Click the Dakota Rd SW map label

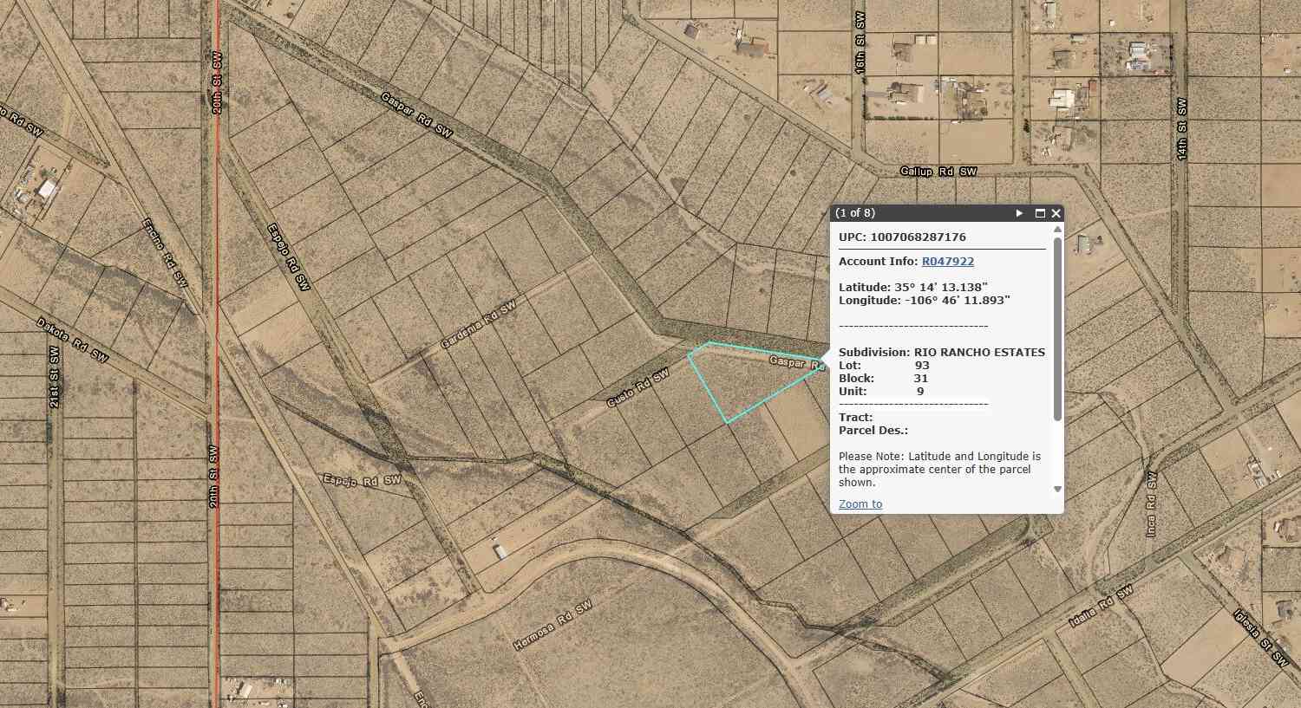72,339
